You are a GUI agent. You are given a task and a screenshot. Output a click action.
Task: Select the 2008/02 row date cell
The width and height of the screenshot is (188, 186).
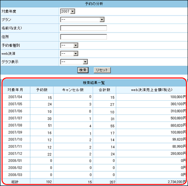click(x=15, y=168)
